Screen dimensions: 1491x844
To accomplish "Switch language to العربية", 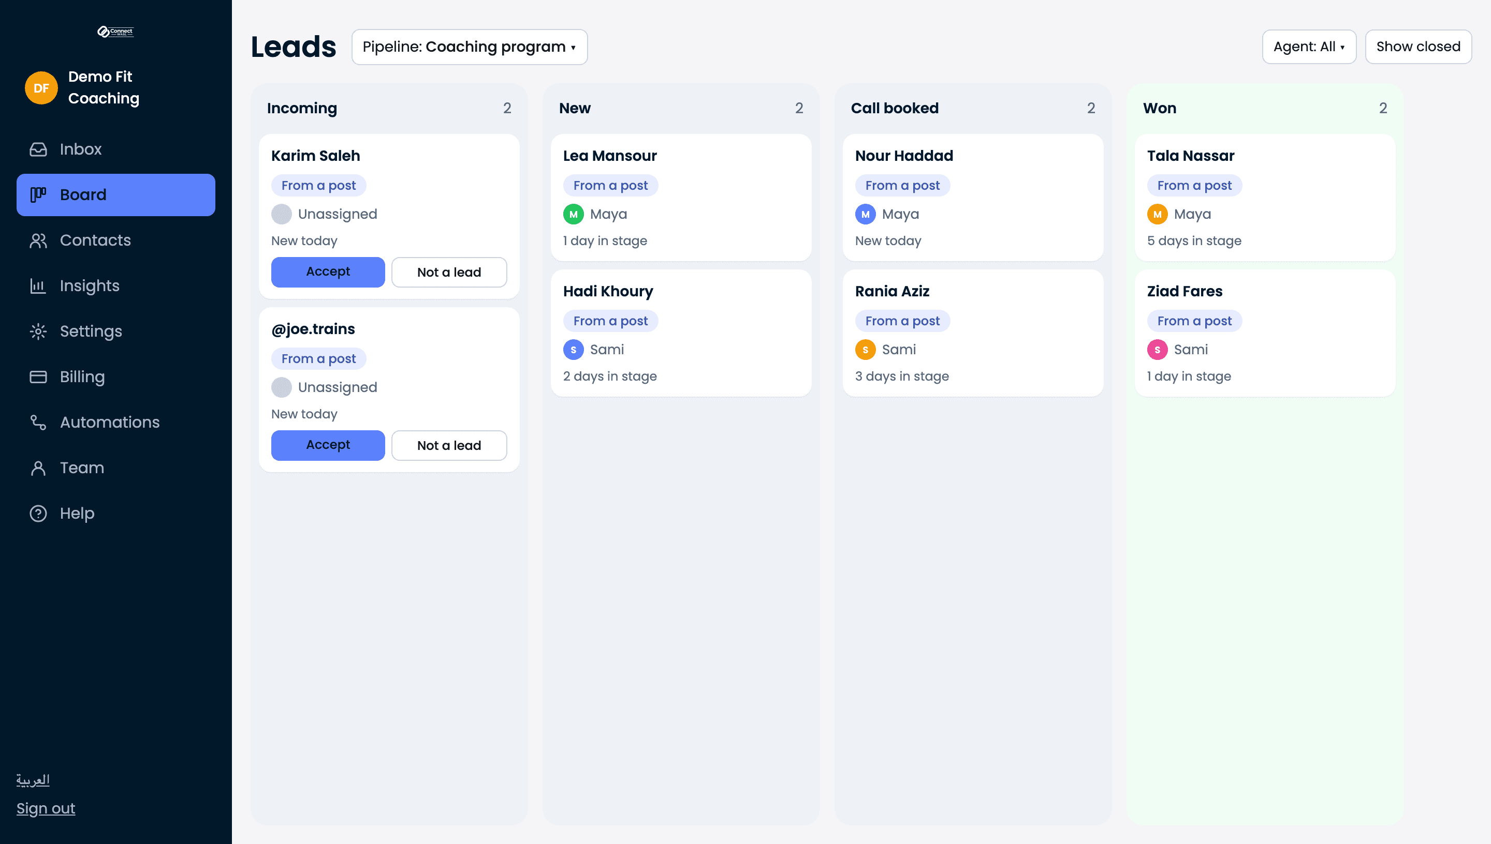I will 33,780.
